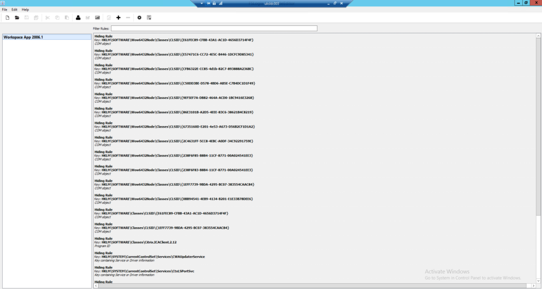Open the Help menu
This screenshot has width=542, height=289.
coord(25,10)
